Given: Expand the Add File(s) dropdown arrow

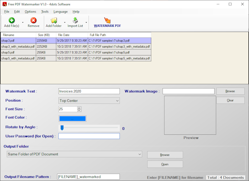Looking at the screenshot, I should (23, 22).
